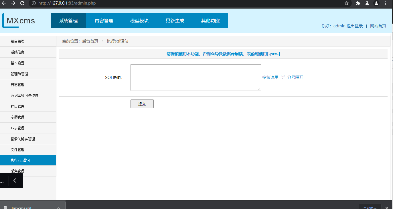Image resolution: width=393 pixels, height=209 pixels.
Task: Click the 全部显示 button in downloads bar
Action: tap(370, 208)
